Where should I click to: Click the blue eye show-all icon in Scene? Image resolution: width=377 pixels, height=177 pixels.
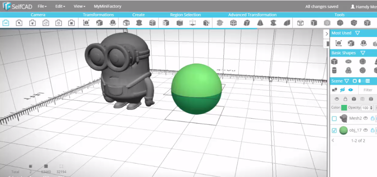(351, 90)
